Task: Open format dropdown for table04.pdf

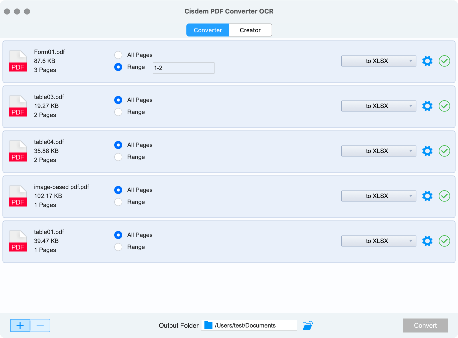Action: point(379,151)
